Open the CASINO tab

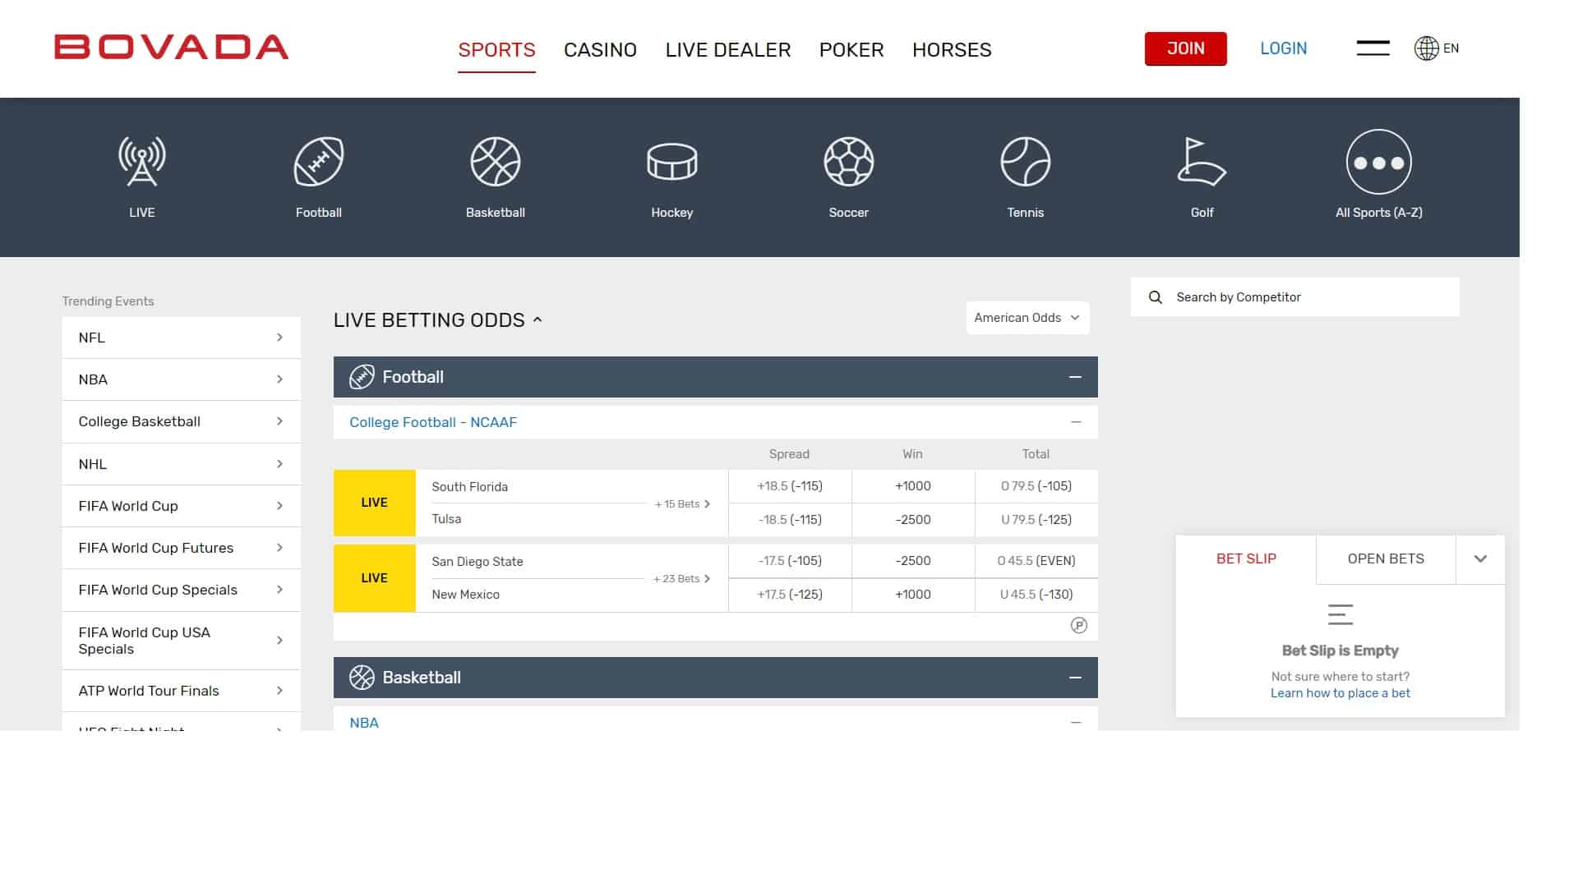pos(600,50)
